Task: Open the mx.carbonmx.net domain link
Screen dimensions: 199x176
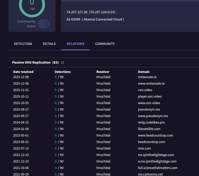Action: 150,174
